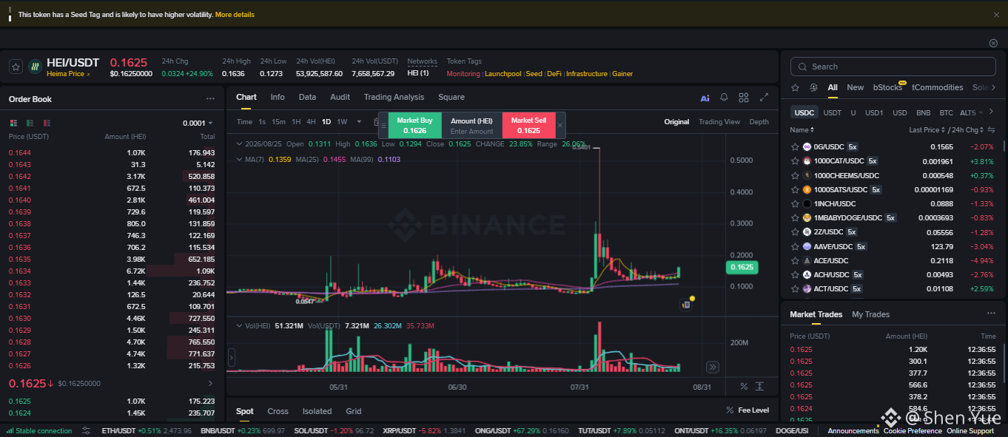1008x437 pixels.
Task: Click the search magnifier icon
Action: click(802, 67)
